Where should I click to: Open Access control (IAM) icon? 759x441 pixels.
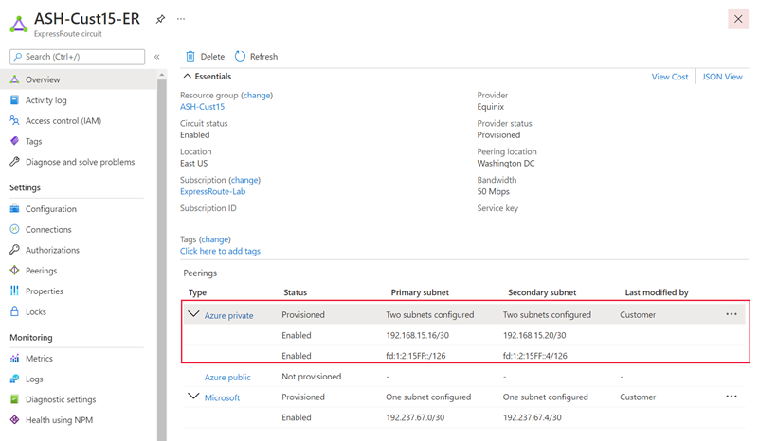click(x=15, y=121)
